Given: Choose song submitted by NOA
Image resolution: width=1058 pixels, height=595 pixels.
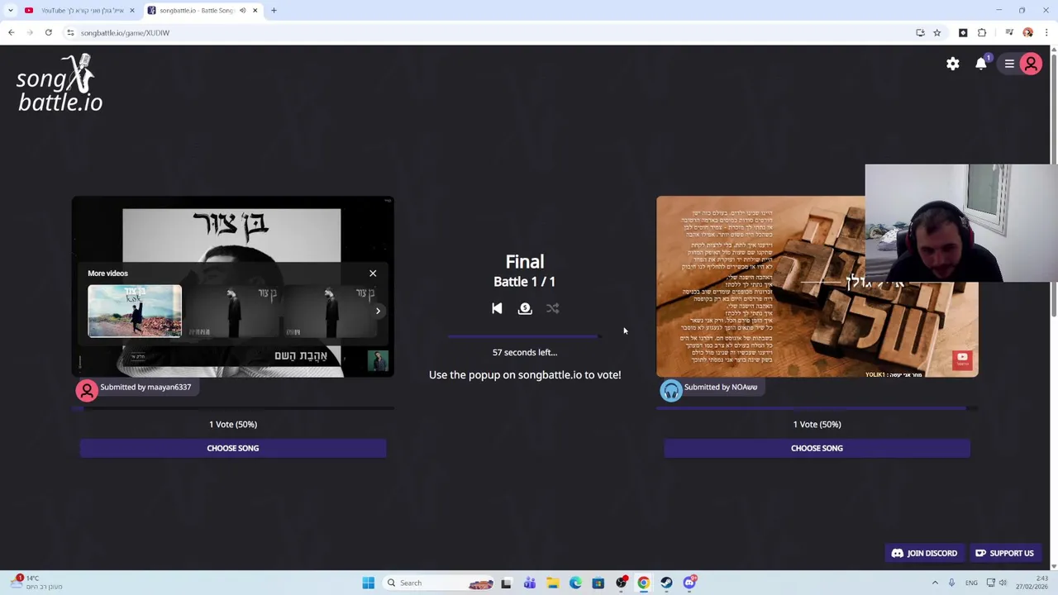Looking at the screenshot, I should (817, 448).
